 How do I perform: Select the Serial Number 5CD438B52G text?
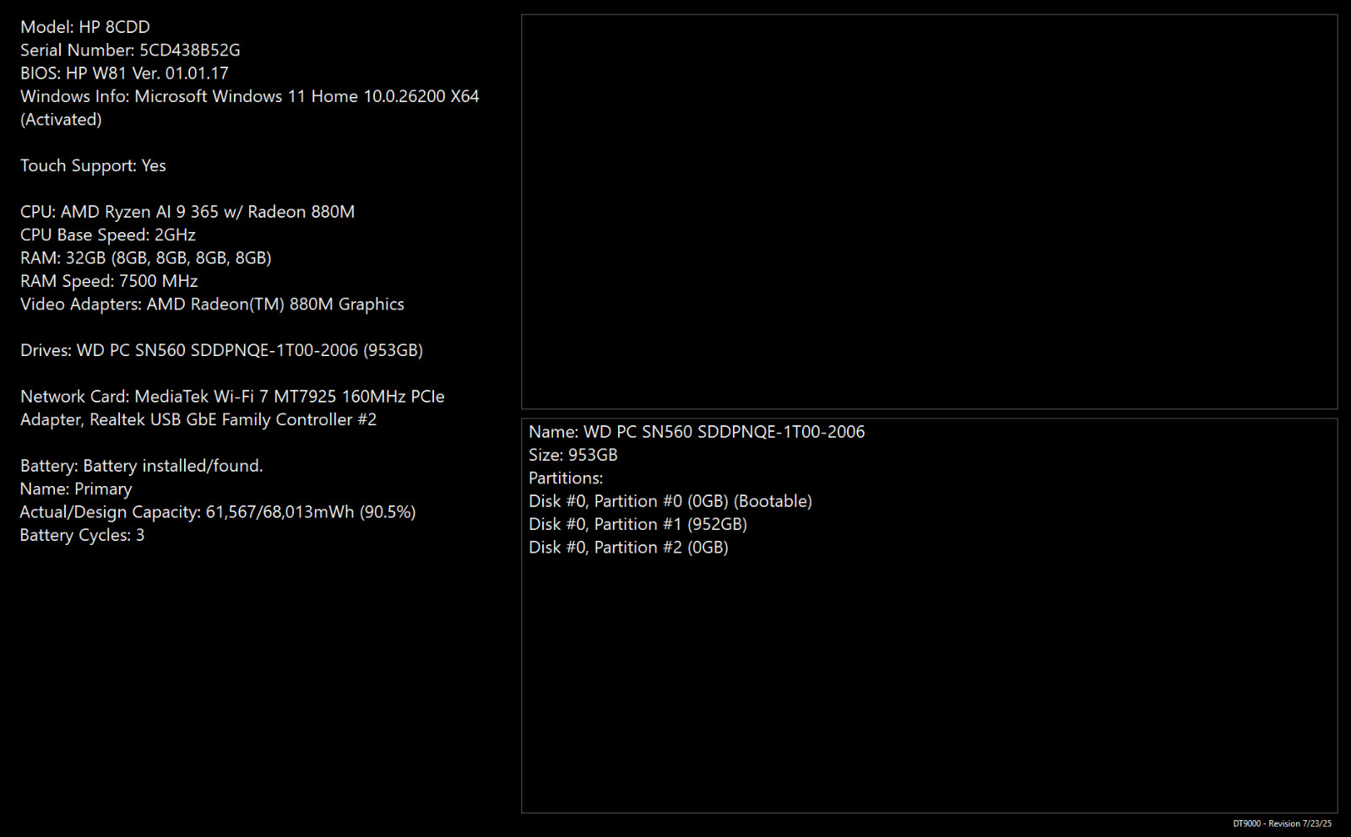coord(130,50)
